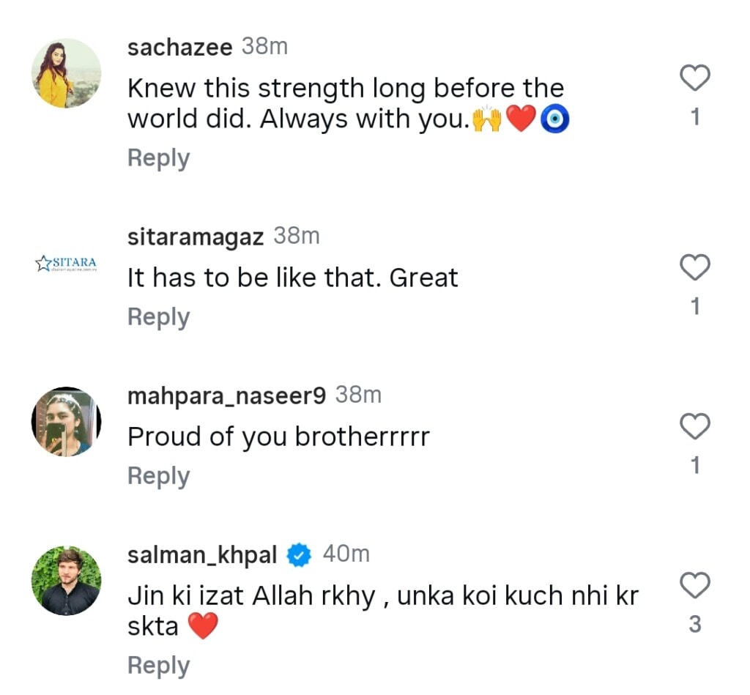Reply to mahpara_naseer9's comment

tap(158, 475)
